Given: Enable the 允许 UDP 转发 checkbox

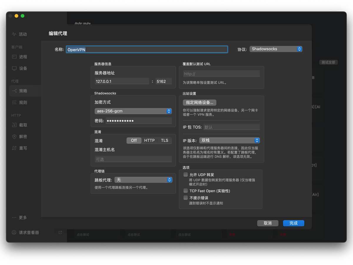Looking at the screenshot, I should click(x=186, y=175).
